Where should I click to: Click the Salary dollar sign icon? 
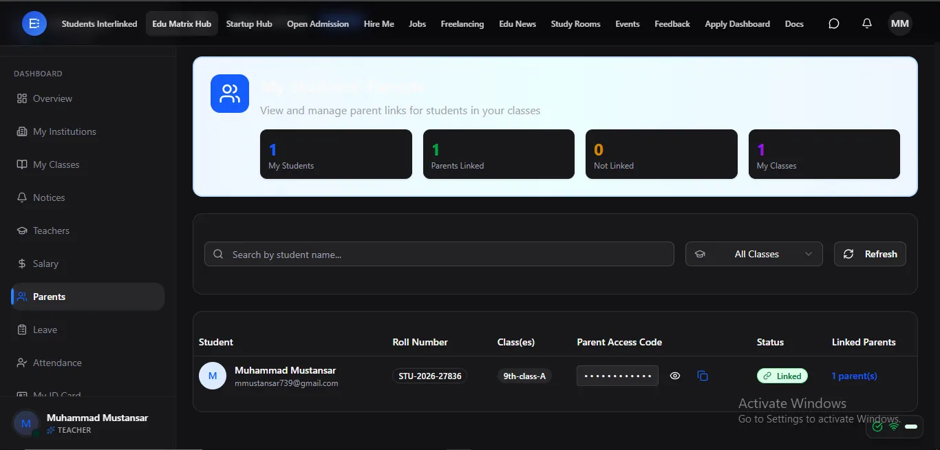click(22, 264)
